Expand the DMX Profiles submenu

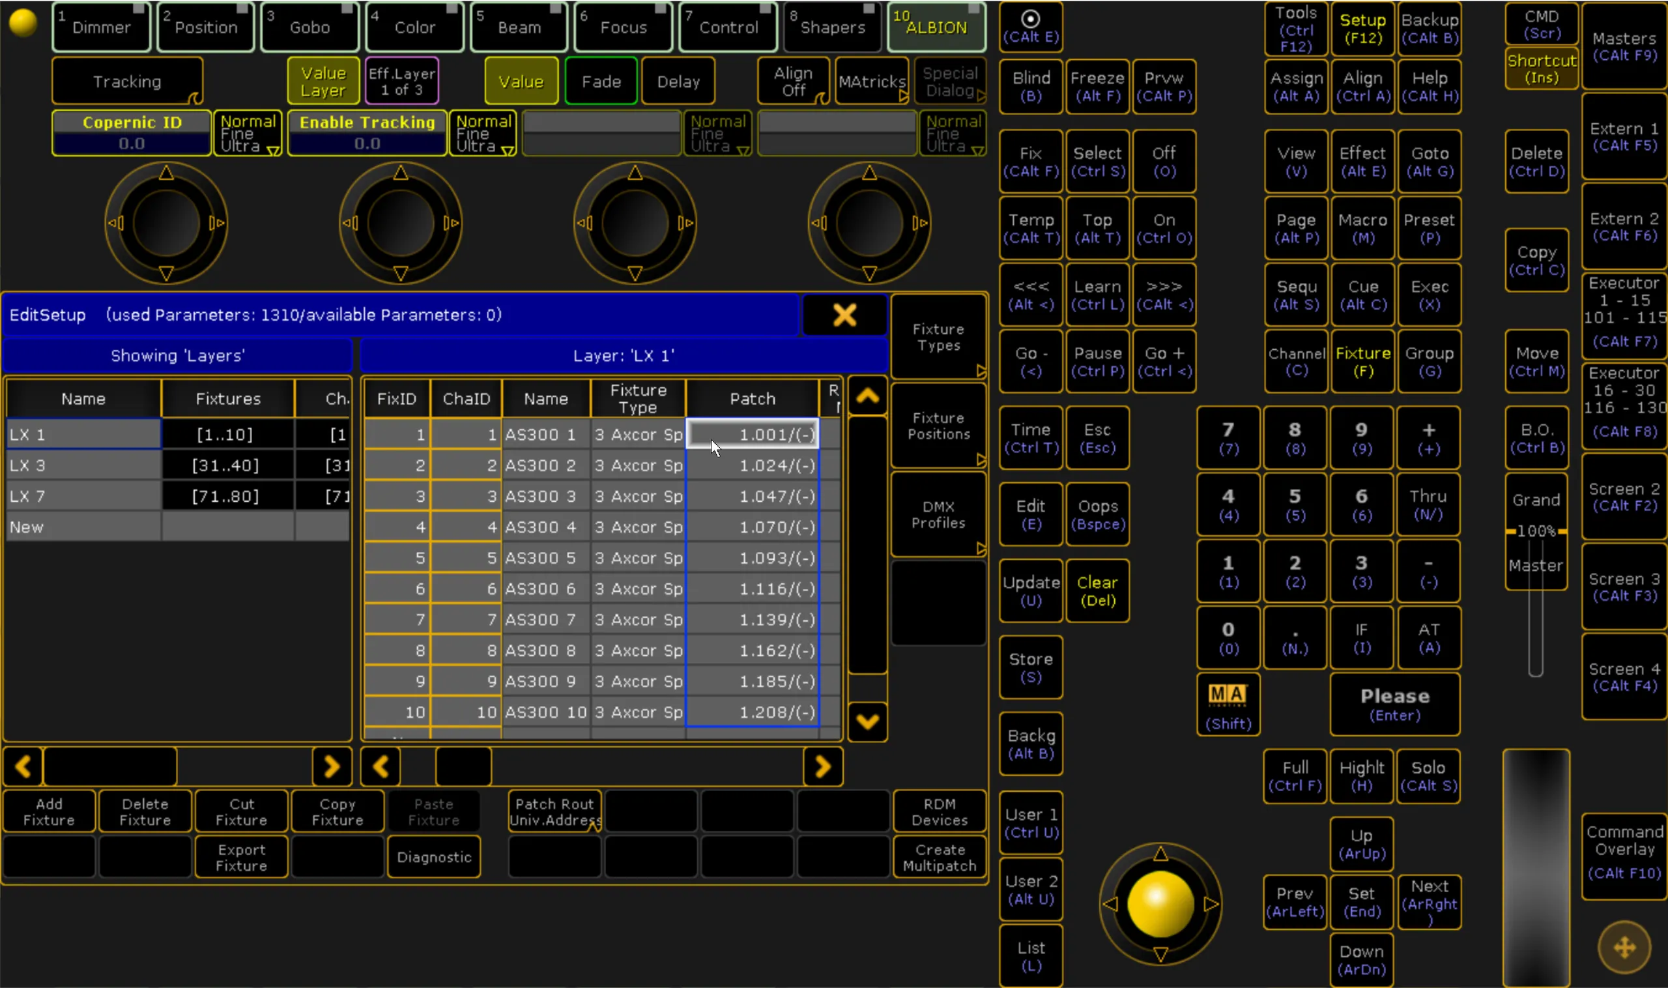click(x=938, y=514)
